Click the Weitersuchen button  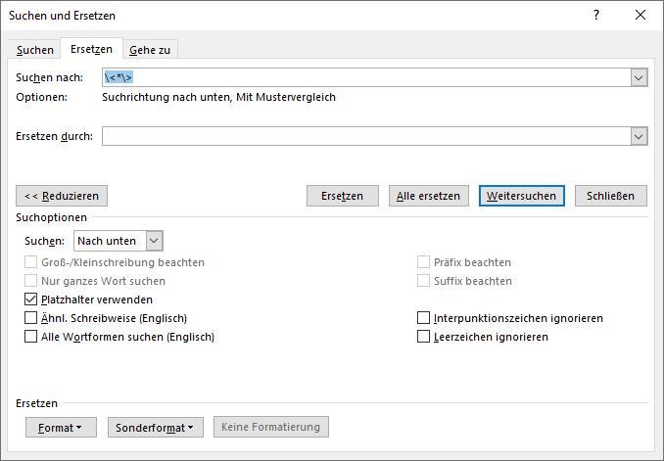click(521, 196)
